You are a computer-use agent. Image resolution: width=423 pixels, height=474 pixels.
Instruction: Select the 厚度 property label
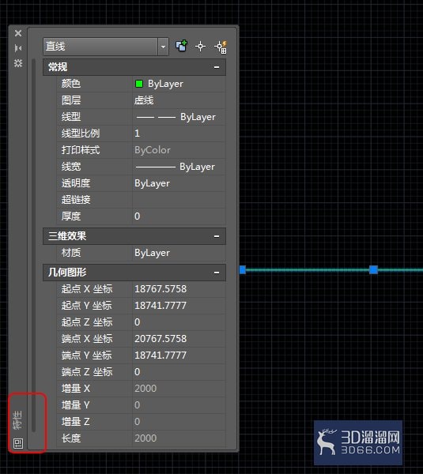71,216
